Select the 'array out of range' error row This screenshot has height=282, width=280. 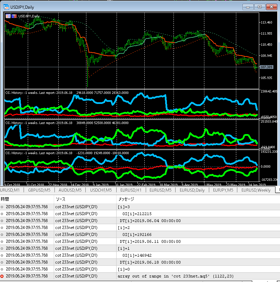point(167,276)
